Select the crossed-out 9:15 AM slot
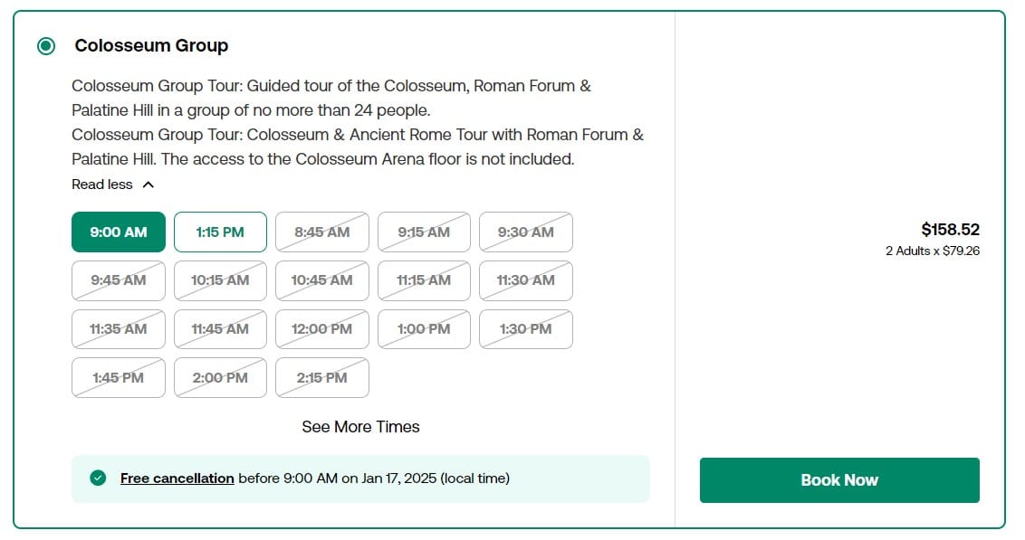1025x540 pixels. tap(425, 232)
